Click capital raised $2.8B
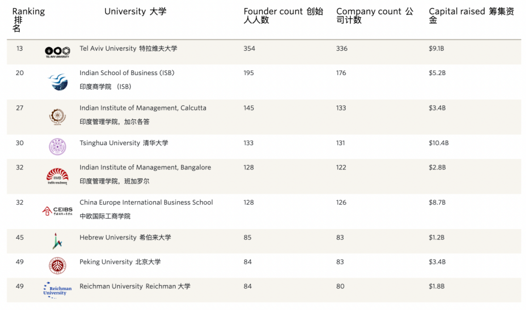The height and width of the screenshot is (310, 526). coord(437,167)
